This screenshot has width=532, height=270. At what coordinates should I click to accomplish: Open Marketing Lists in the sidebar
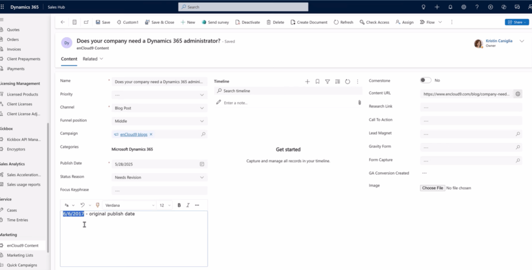pyautogui.click(x=20, y=255)
